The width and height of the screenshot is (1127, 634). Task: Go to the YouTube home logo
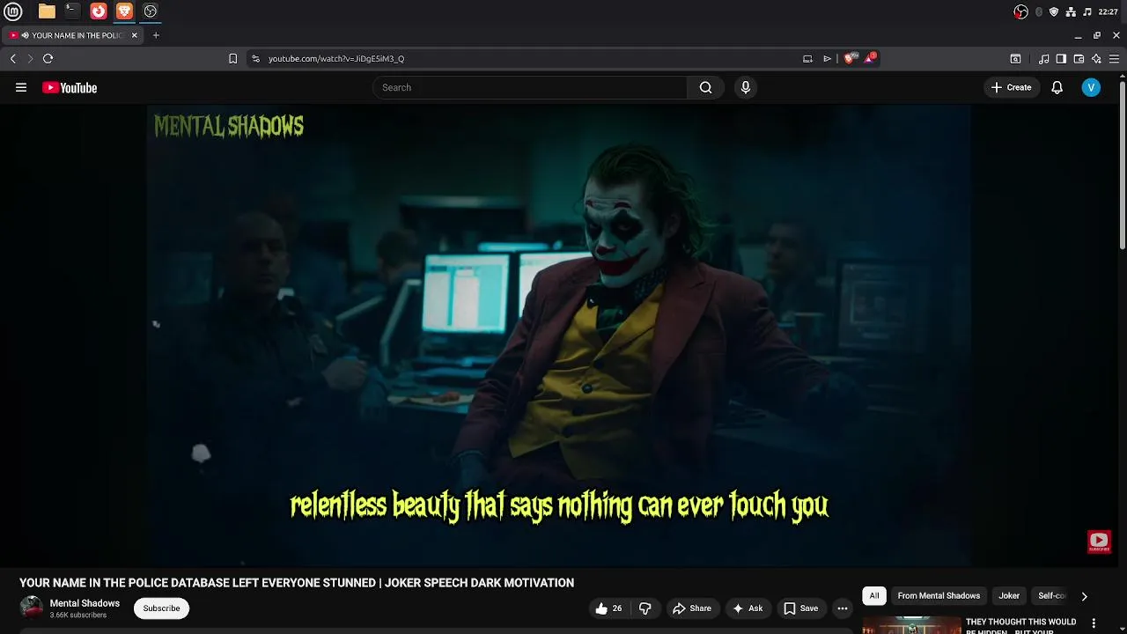(70, 87)
